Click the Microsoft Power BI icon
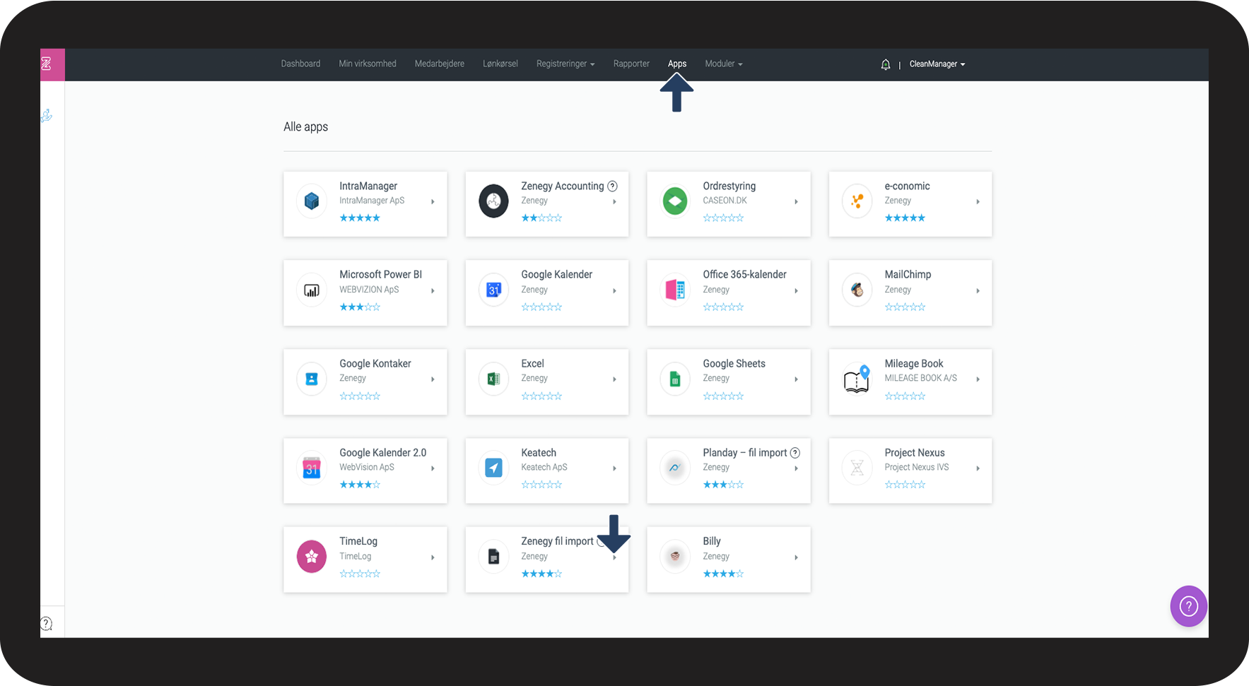The height and width of the screenshot is (686, 1249). pyautogui.click(x=312, y=290)
